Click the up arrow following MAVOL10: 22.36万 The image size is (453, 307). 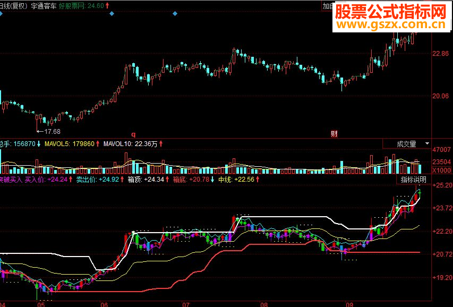(161, 144)
